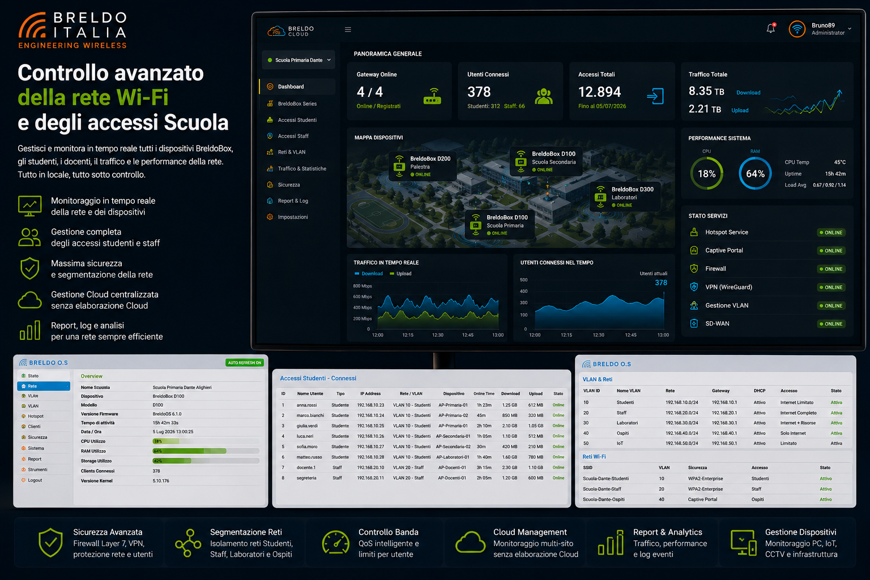Select the BreldoBox D300 Laboratori map marker
The image size is (870, 580).
click(x=625, y=197)
